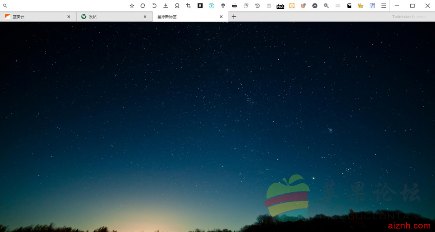
Task: Open the downloads arrow icon
Action: pos(165,6)
